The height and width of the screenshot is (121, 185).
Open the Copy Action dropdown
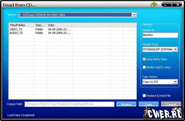point(175,82)
